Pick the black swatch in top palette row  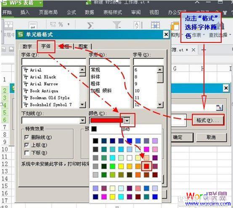pyautogui.click(x=95, y=141)
